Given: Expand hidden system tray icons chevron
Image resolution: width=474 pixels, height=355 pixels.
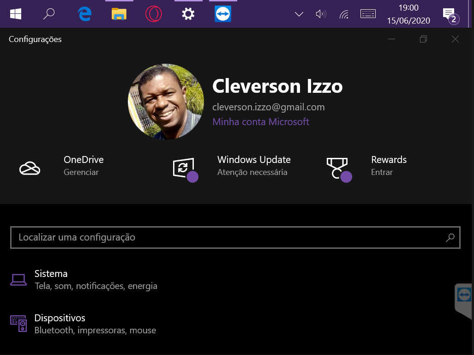Looking at the screenshot, I should pyautogui.click(x=299, y=14).
